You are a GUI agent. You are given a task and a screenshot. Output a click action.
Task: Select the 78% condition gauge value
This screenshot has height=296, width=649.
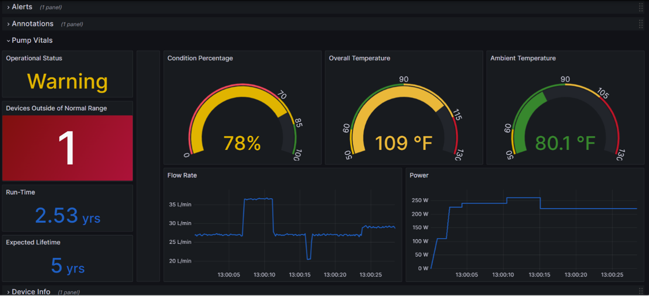pos(242,144)
